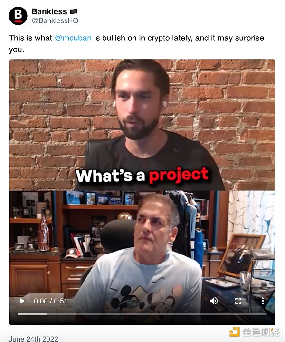Click the Bankless account name
Screen dimensions: 285x342
(49, 11)
